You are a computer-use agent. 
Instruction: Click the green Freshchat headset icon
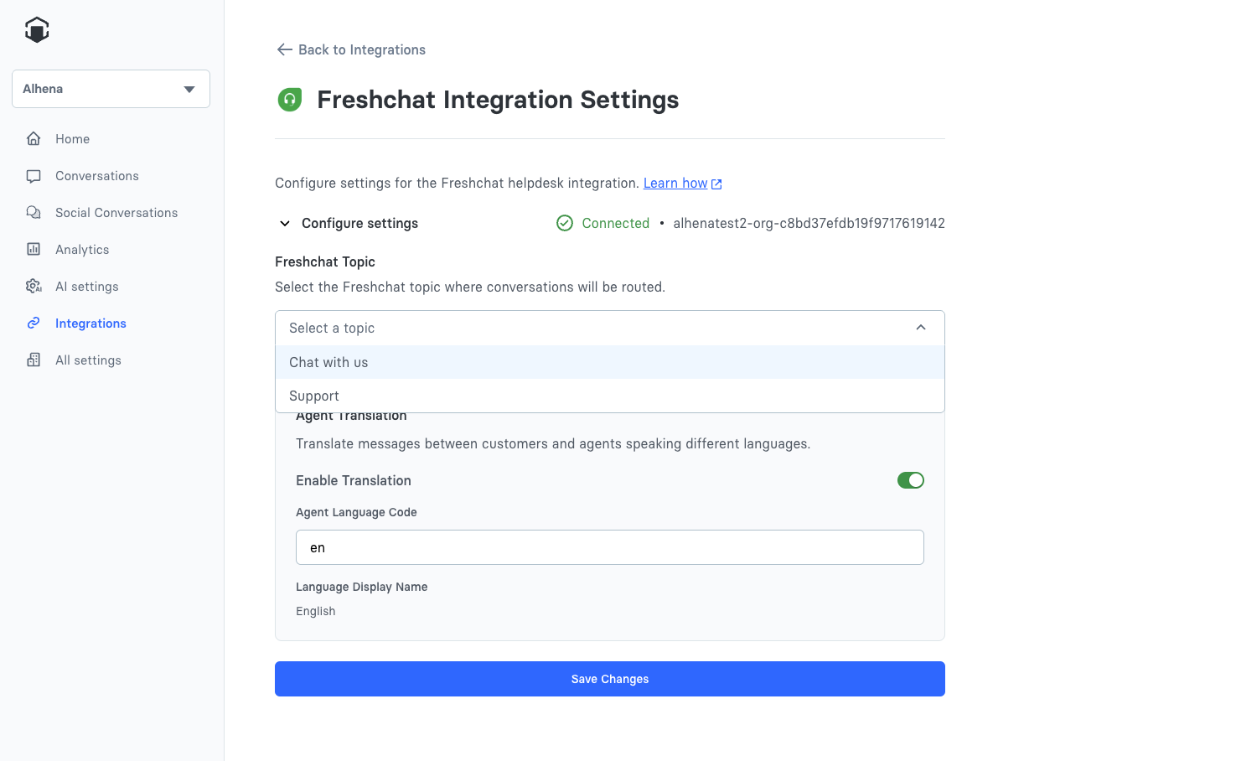point(290,100)
